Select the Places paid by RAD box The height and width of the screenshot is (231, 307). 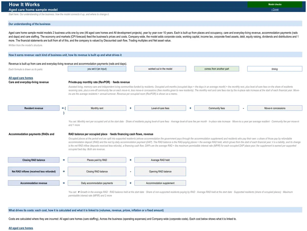pyautogui.click(x=97, y=160)
